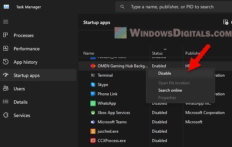Click the Disabled status of CCXProcess.exe
The width and height of the screenshot is (232, 147).
(x=159, y=141)
